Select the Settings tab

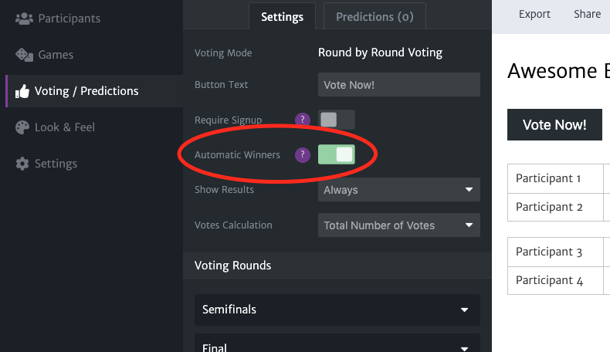coord(282,17)
